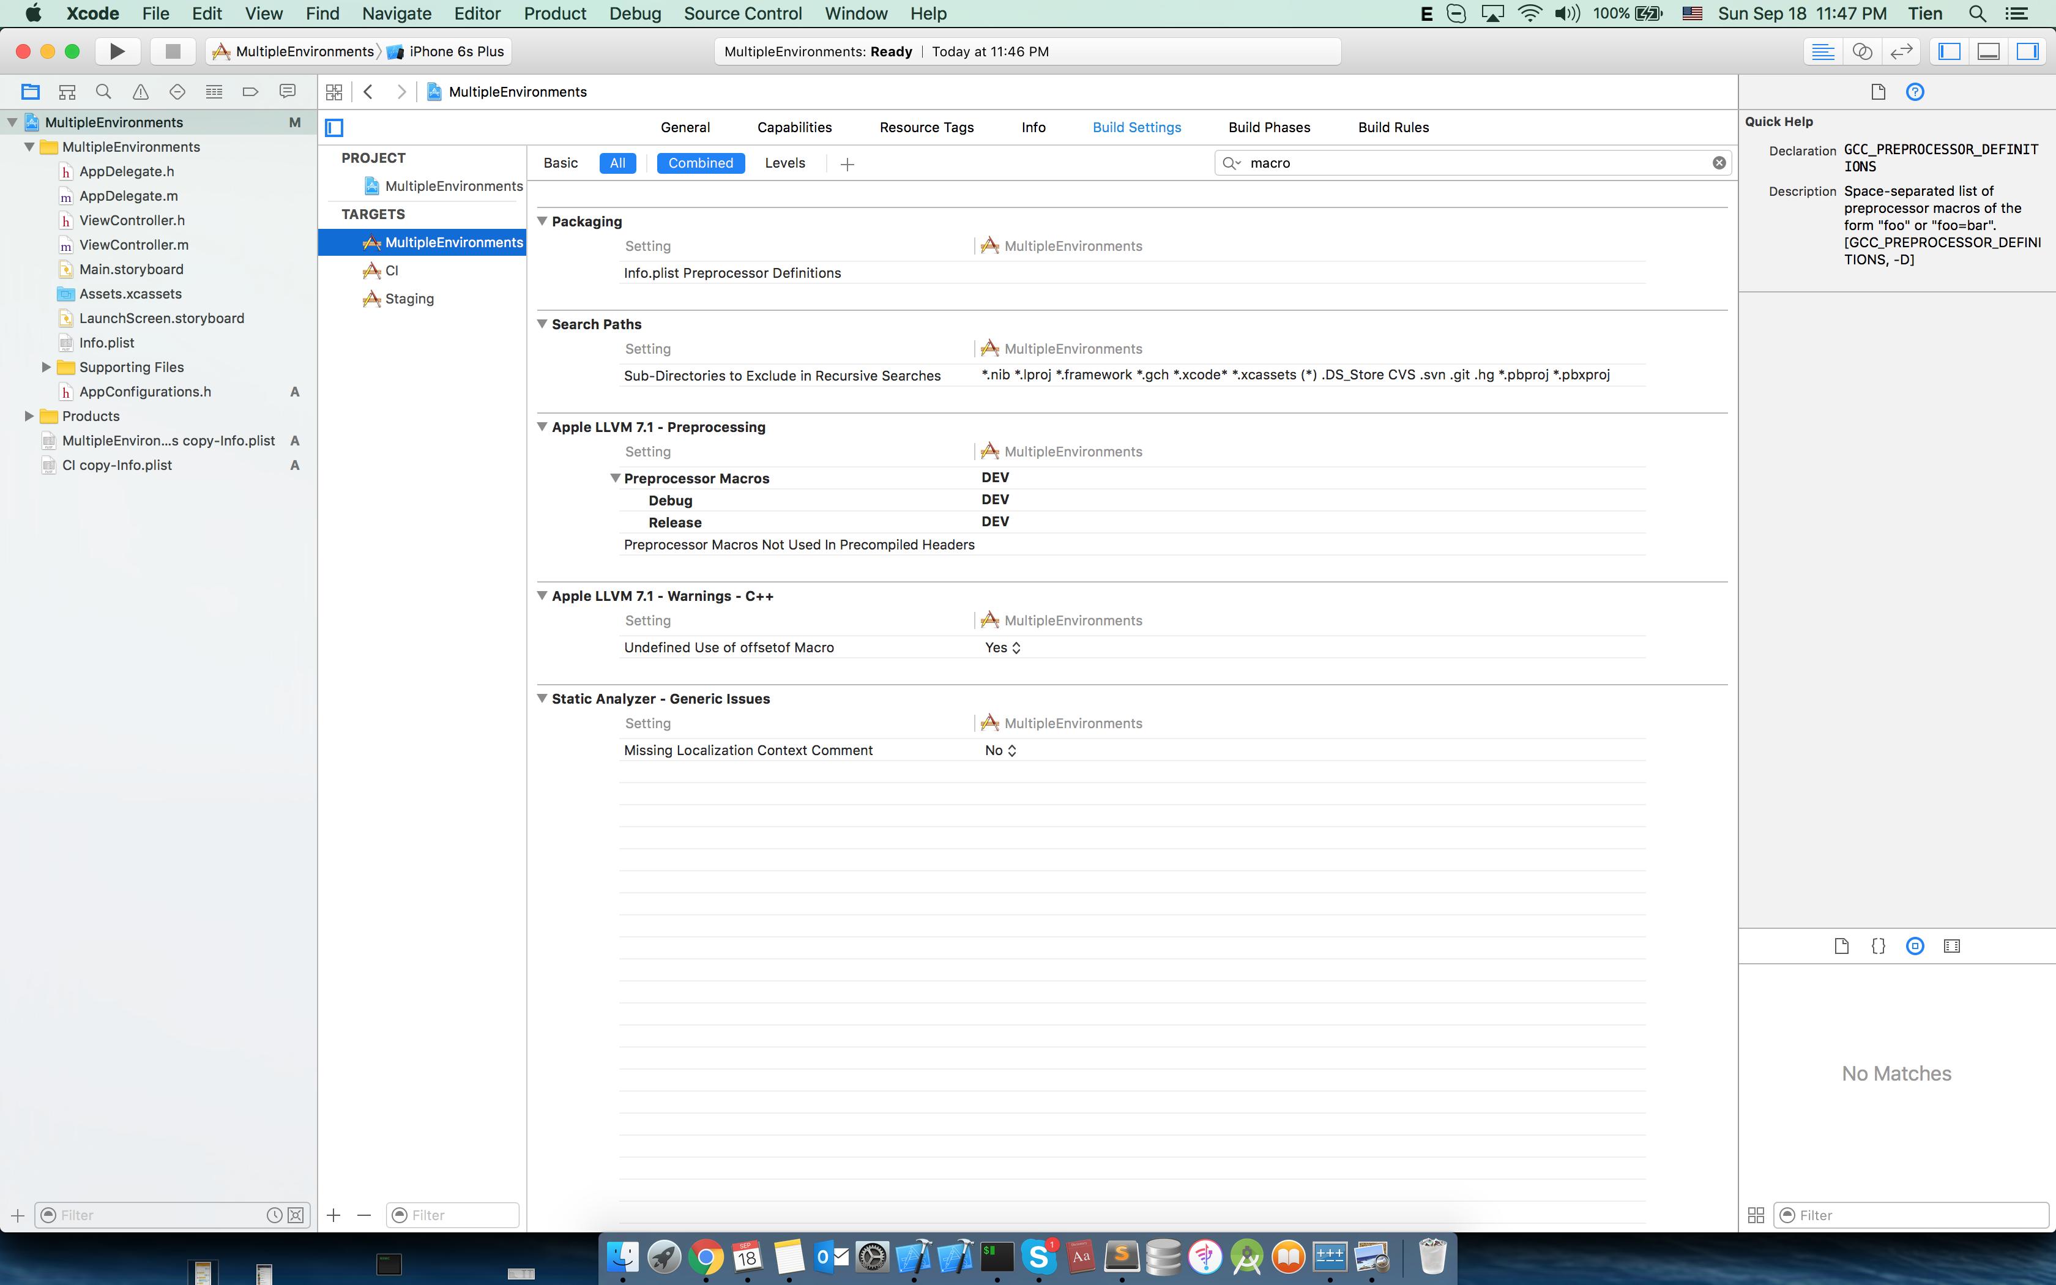Clear the macro search field
Screen dimensions: 2056x1285
click(x=1719, y=162)
